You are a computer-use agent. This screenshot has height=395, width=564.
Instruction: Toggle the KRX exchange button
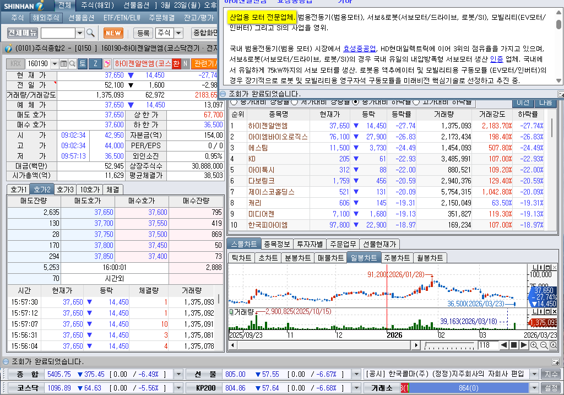point(15,64)
